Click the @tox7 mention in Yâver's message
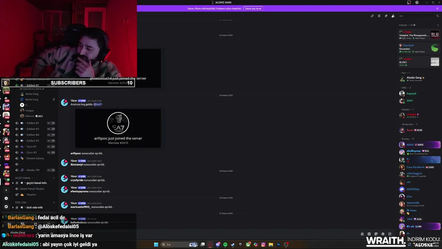Image resolution: width=442 pixels, height=249 pixels. point(97,104)
